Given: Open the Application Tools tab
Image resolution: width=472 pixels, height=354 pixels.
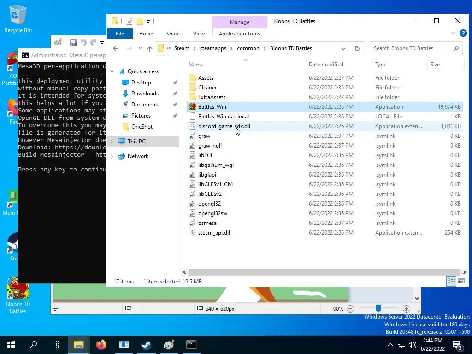Looking at the screenshot, I should [x=239, y=34].
